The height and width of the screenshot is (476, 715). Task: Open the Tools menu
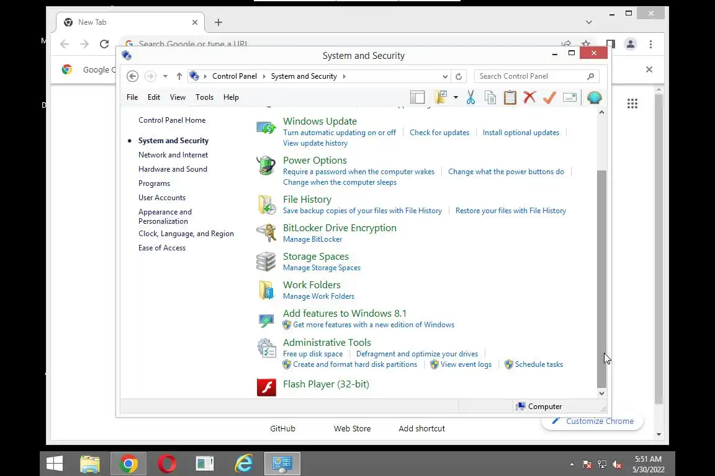tap(204, 97)
